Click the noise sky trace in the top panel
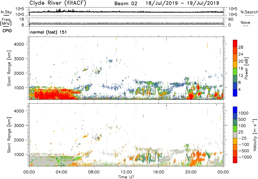The width and height of the screenshot is (258, 179). tap(126, 12)
